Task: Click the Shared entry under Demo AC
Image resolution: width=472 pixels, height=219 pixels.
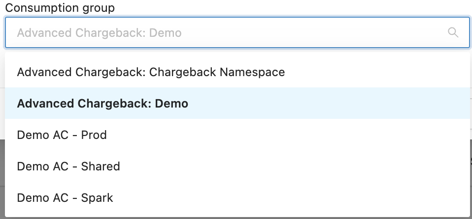Action: point(68,166)
